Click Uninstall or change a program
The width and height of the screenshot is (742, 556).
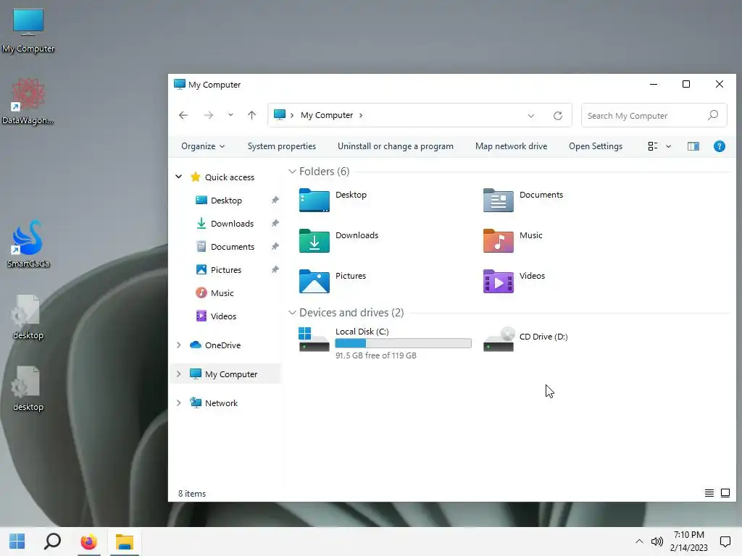[395, 146]
